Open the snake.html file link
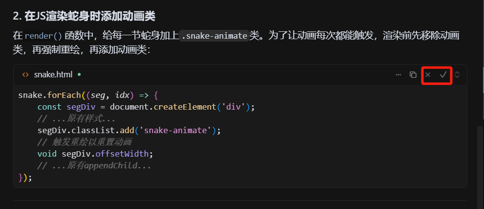 pos(53,75)
